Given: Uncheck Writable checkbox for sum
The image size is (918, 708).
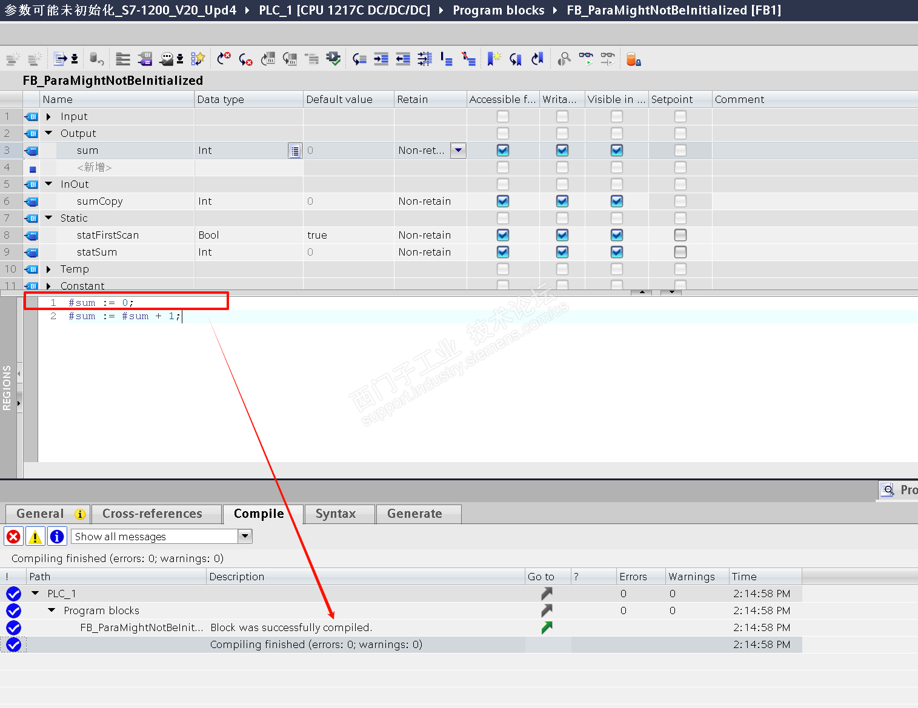Looking at the screenshot, I should click(x=562, y=150).
